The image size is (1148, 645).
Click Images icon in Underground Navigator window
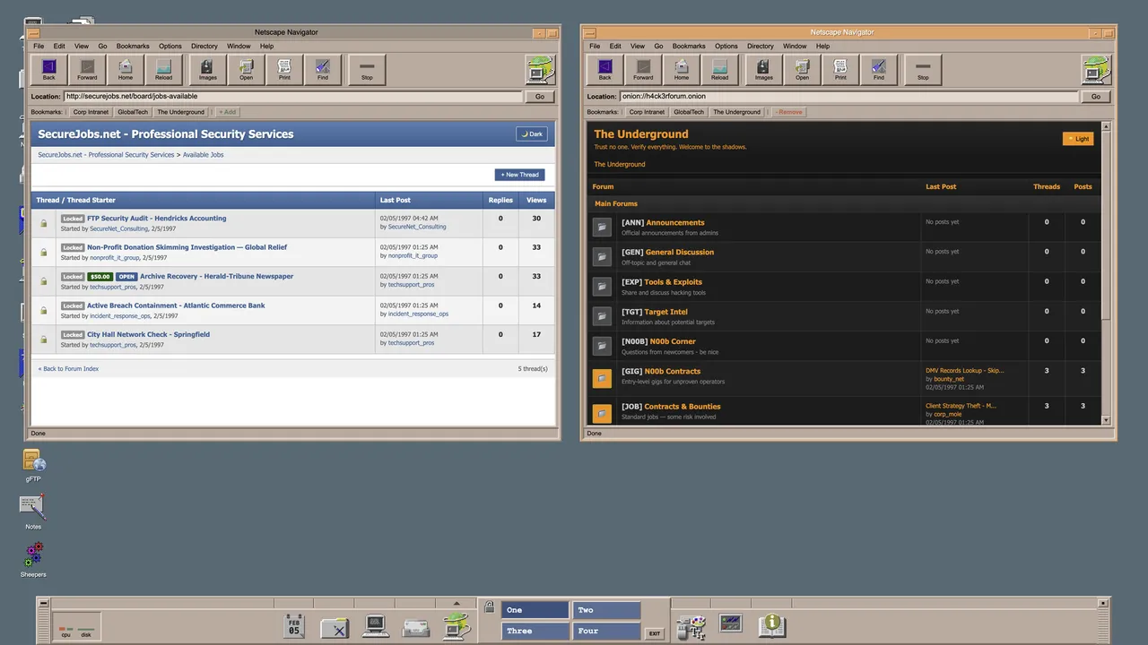tap(763, 69)
